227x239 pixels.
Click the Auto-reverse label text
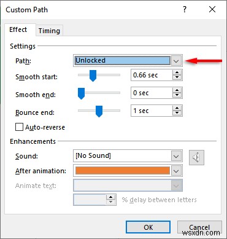[45, 127]
